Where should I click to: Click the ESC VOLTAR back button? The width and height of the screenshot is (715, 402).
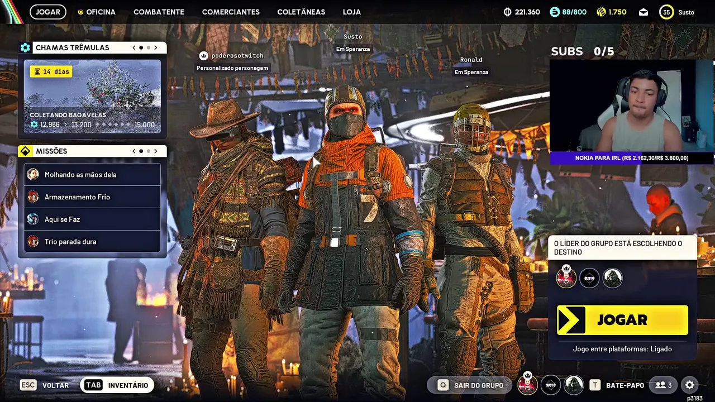[x=45, y=385]
